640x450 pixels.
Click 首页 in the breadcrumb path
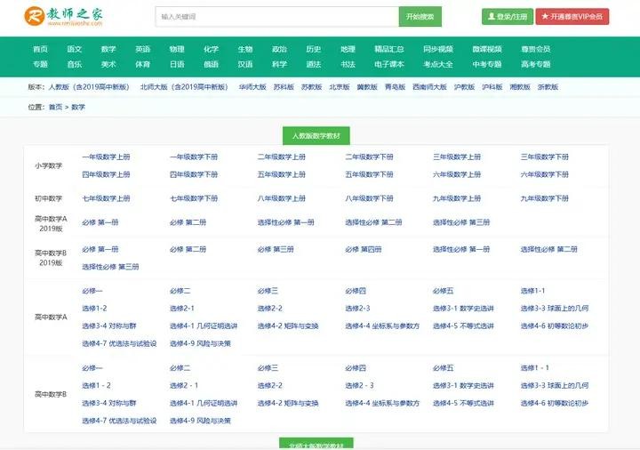click(55, 107)
